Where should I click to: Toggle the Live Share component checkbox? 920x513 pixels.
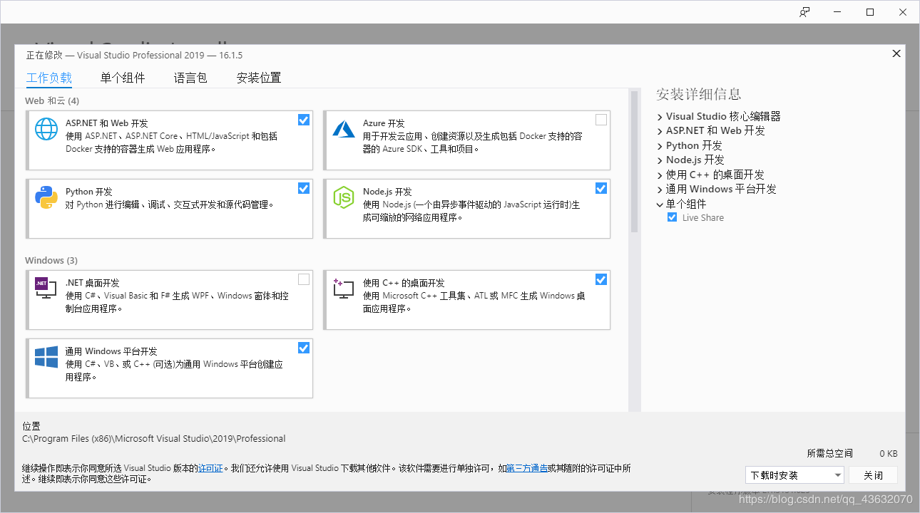tap(672, 217)
